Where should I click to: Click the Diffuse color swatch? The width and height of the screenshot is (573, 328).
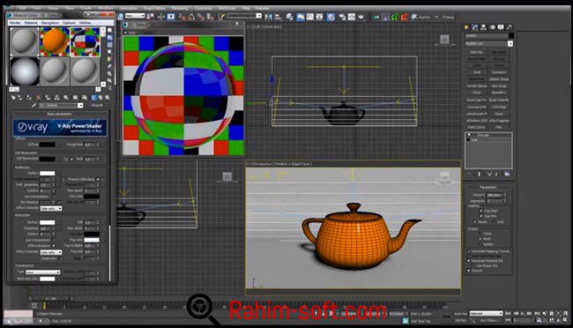coord(47,145)
